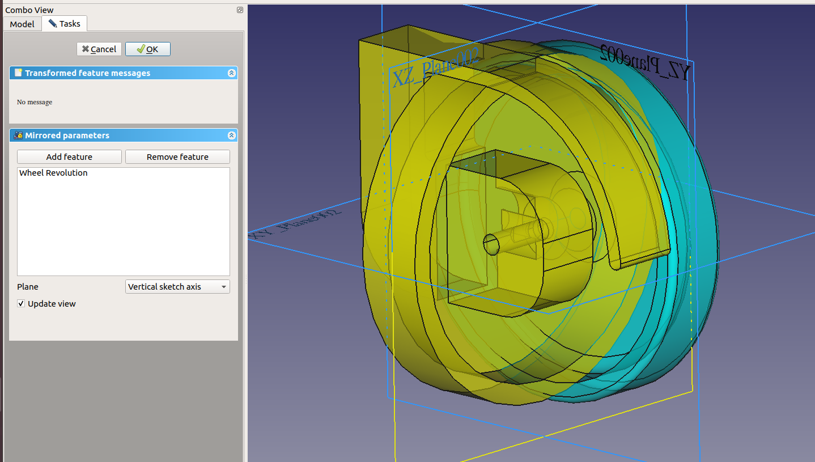Image resolution: width=815 pixels, height=462 pixels.
Task: Click the YZ_Plane002 label in 3D view
Action: 645,63
